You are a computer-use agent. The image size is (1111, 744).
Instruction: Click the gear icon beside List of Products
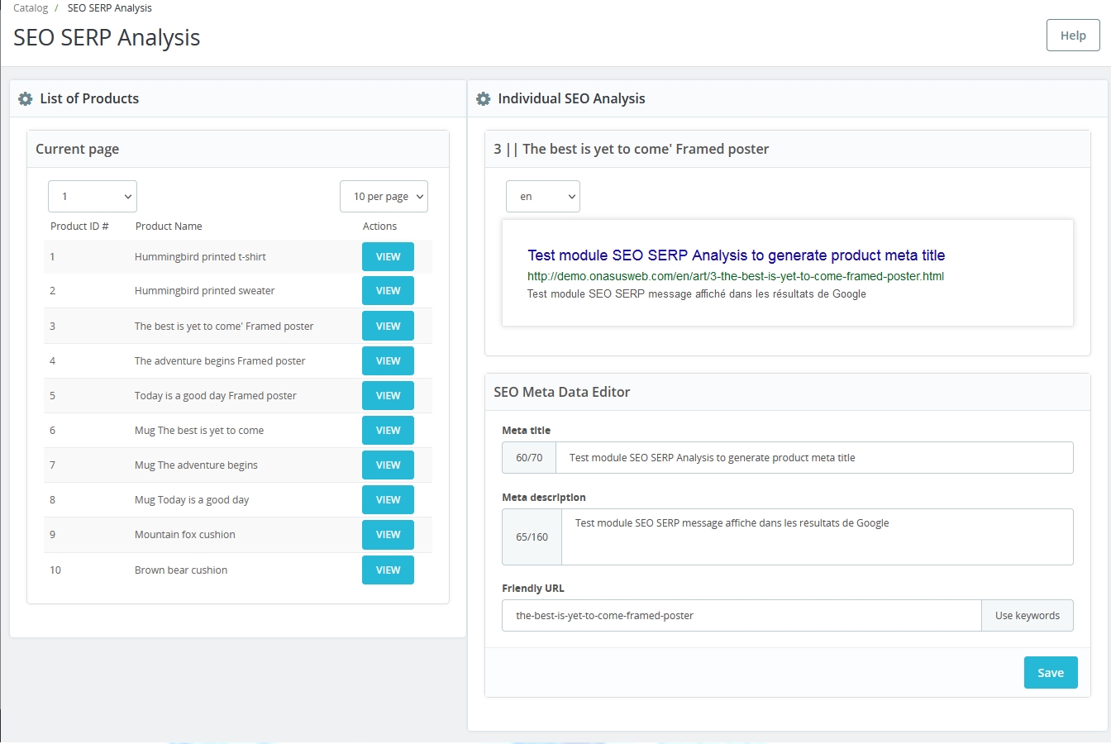(25, 98)
